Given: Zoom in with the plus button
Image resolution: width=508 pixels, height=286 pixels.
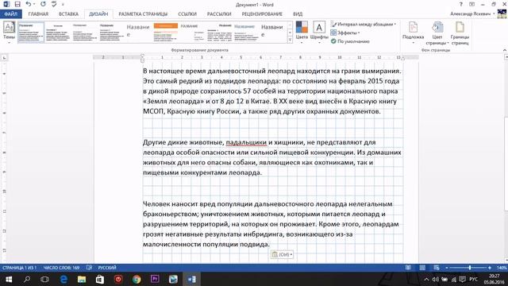Looking at the screenshot, I should pyautogui.click(x=490, y=268).
